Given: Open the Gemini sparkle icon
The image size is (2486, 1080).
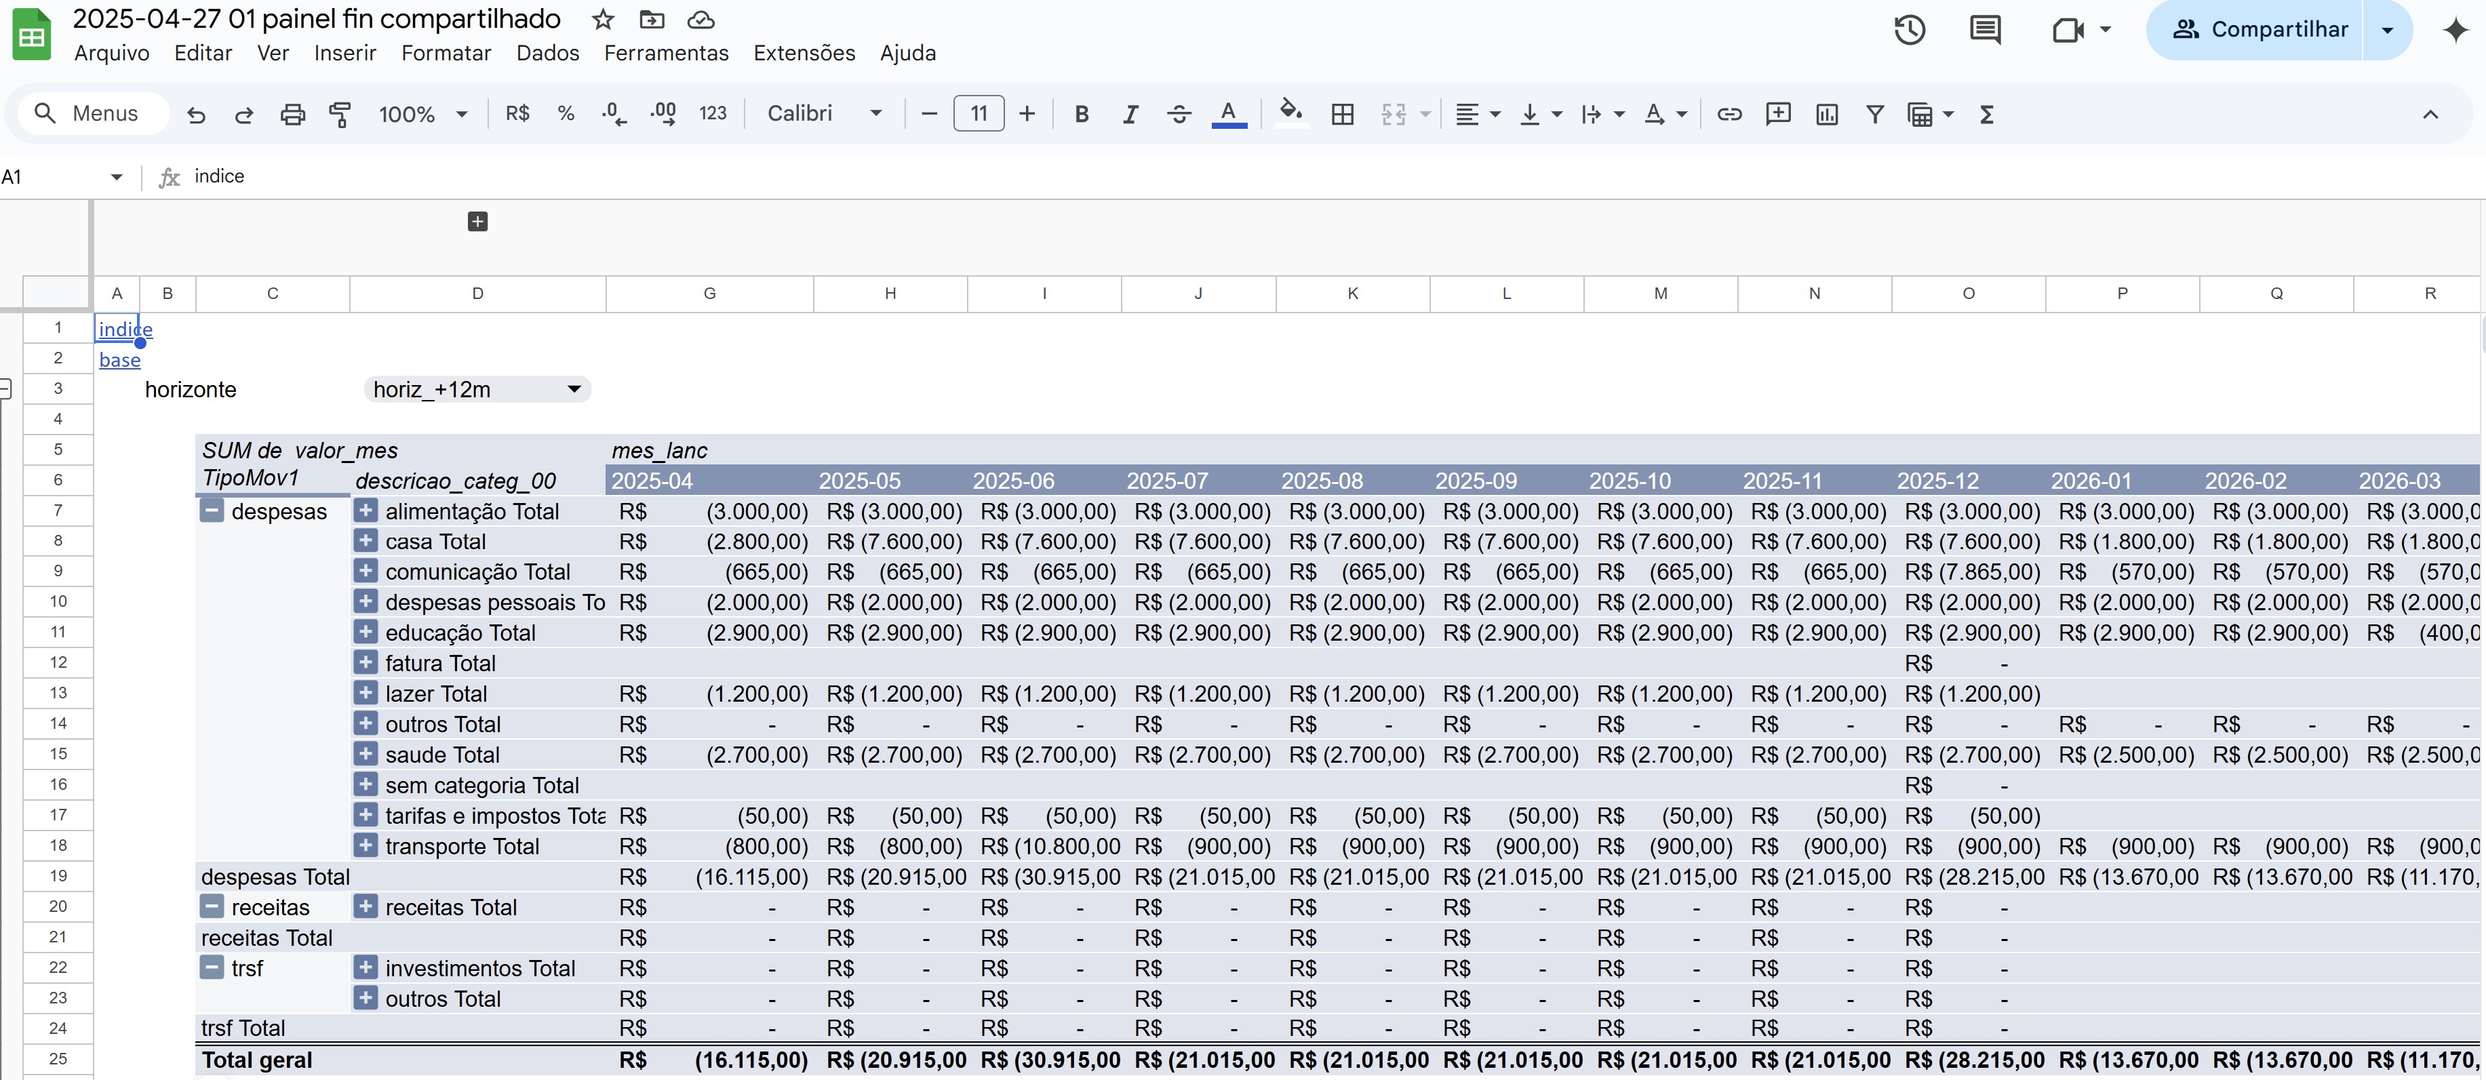Looking at the screenshot, I should pos(2456,30).
